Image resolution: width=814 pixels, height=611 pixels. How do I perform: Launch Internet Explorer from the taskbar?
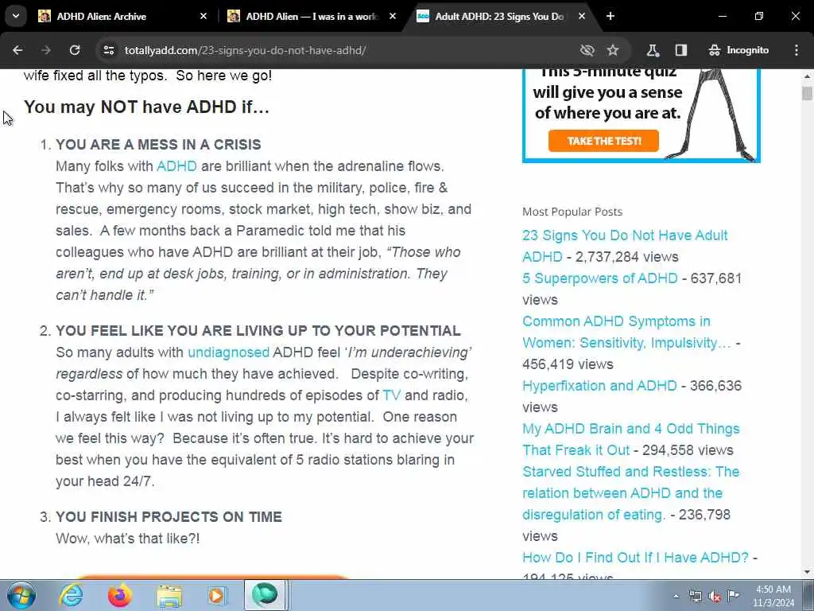pos(70,595)
